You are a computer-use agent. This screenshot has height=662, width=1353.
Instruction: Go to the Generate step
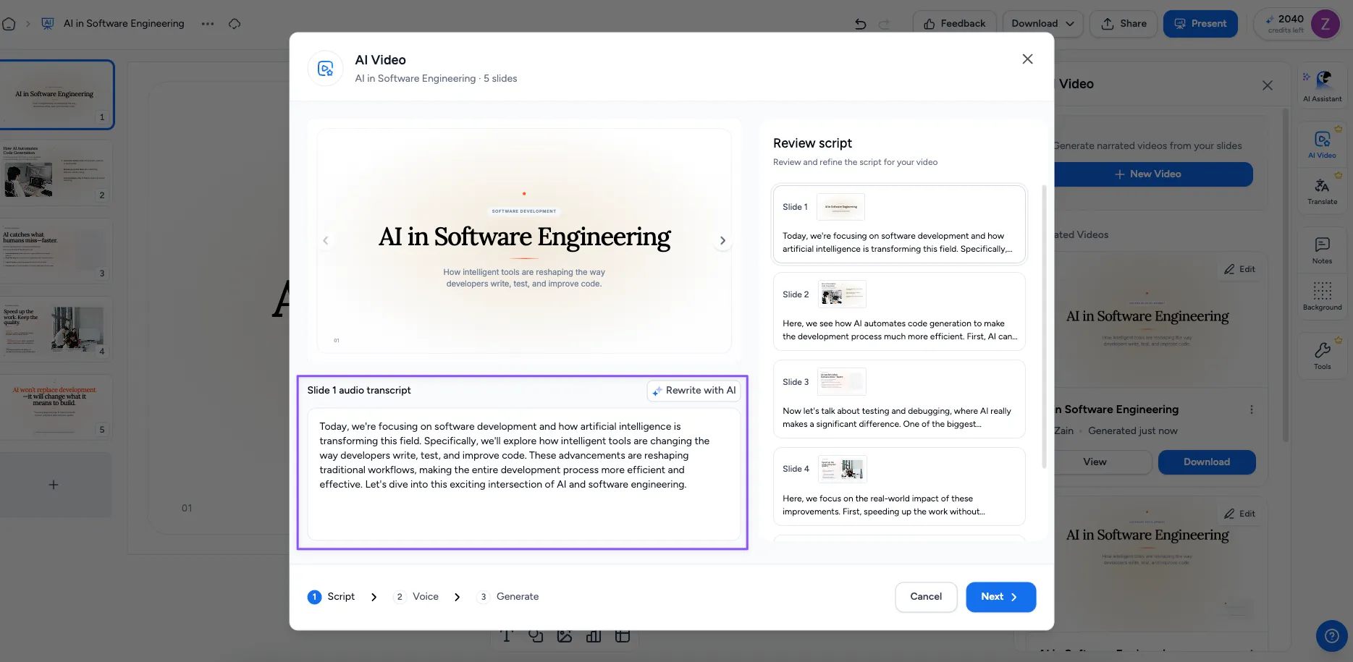tap(508, 597)
